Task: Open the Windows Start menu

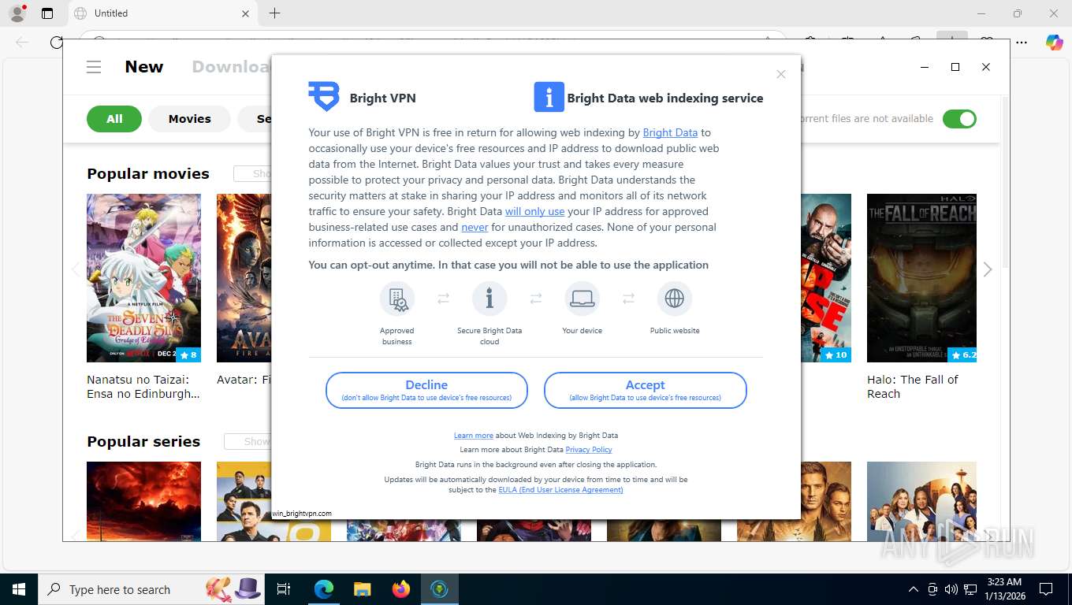Action: pyautogui.click(x=18, y=589)
